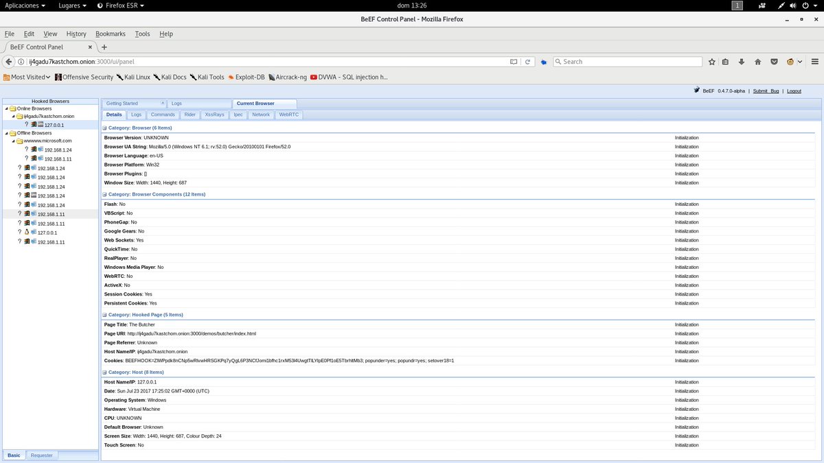Switch to the Requester bottom tab

[x=42, y=455]
